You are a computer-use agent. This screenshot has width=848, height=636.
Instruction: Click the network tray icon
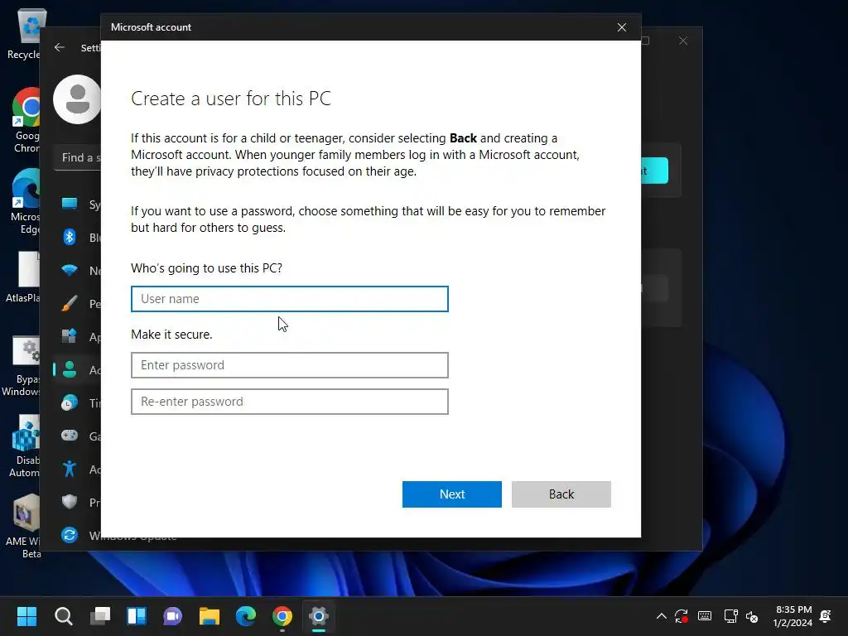(730, 616)
